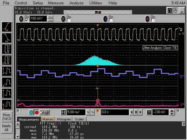This screenshot has height=140, width=187.
Task: Select the fall time measurement icon
Action: click(x=6, y=37)
